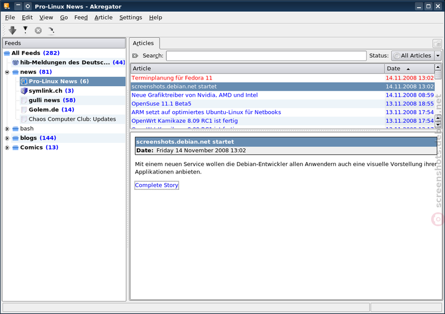Open the Status All Articles dropdown
Screen dimensions: 445x314
click(x=416, y=56)
